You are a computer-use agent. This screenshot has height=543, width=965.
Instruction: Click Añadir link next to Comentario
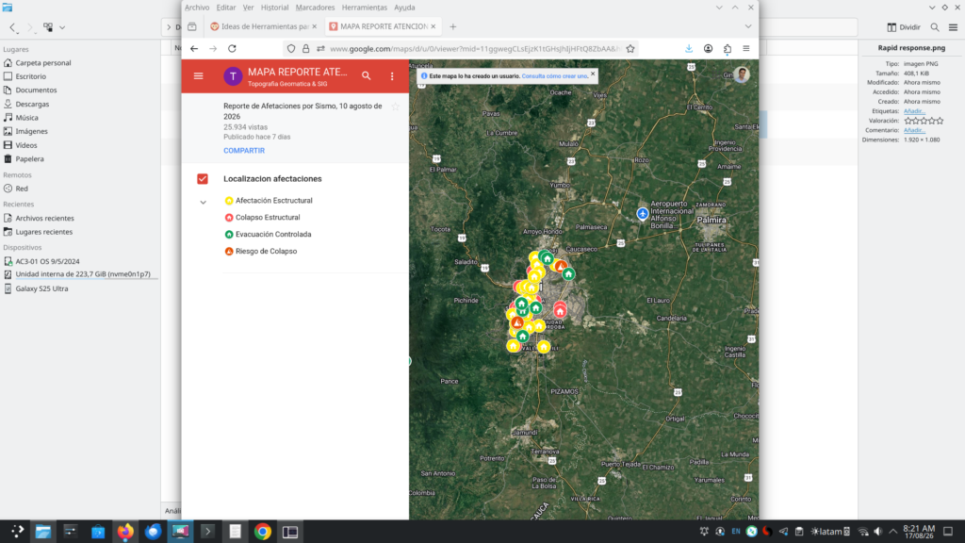click(914, 130)
